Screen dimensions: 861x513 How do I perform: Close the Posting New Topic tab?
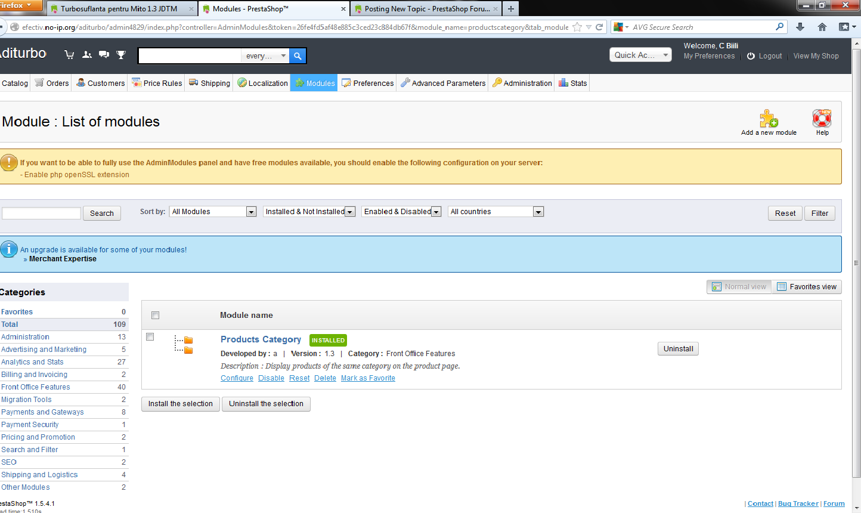coord(496,9)
